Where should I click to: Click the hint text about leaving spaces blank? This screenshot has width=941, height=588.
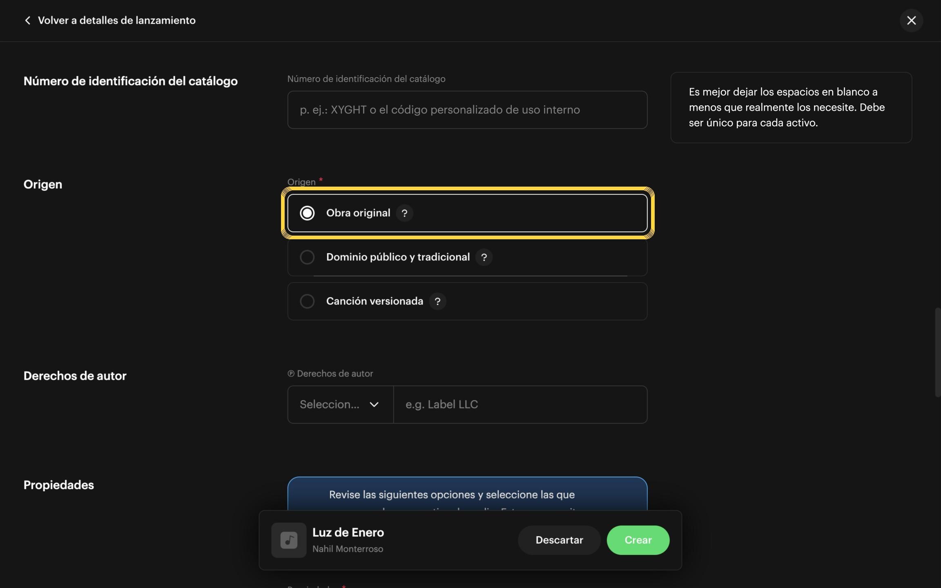[x=787, y=107]
